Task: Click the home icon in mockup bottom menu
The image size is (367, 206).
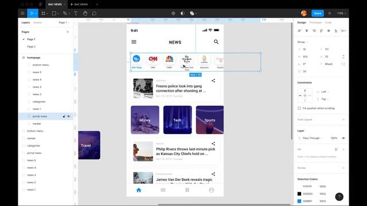Action: pos(139,190)
